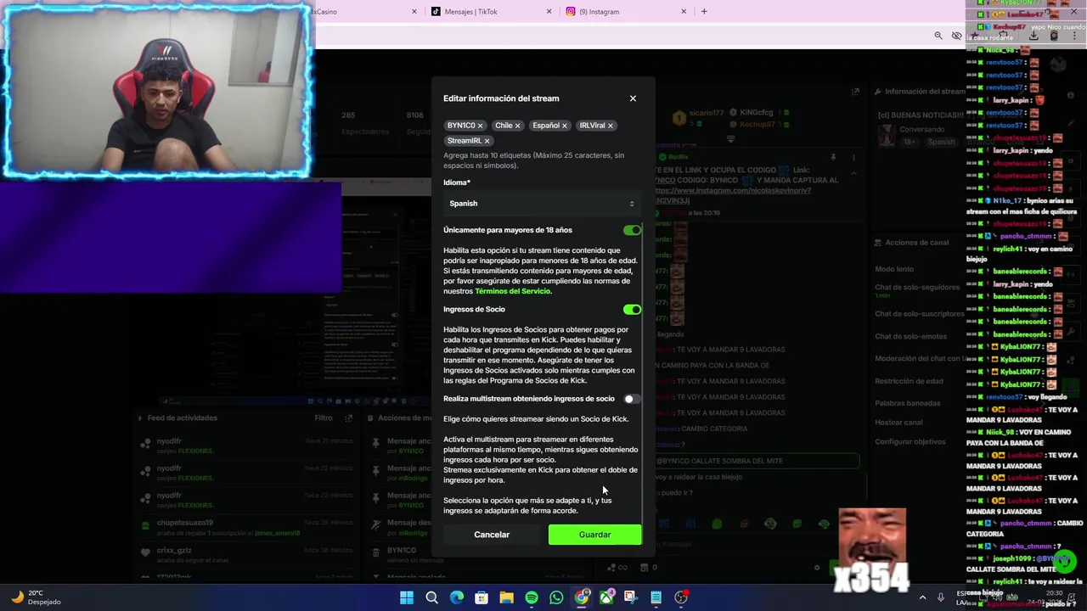Image resolution: width=1087 pixels, height=611 pixels.
Task: Select Restricción de edad option
Action: 909,381
